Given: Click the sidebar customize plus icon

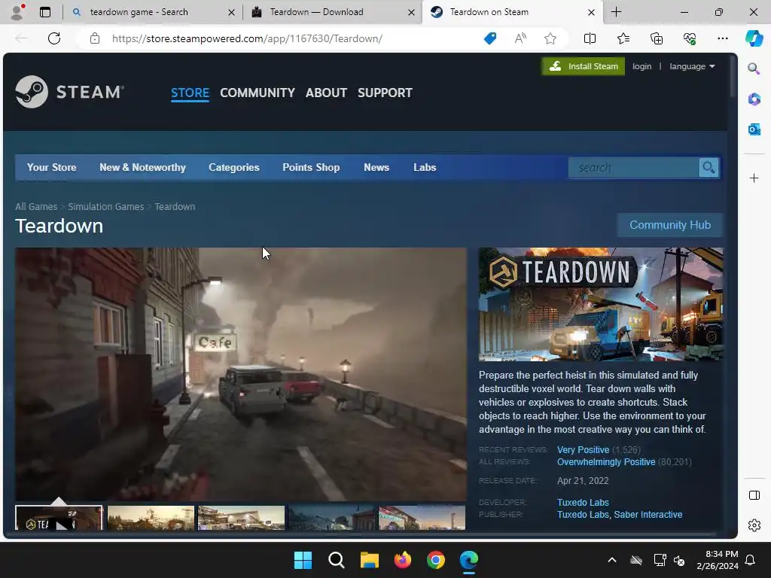Looking at the screenshot, I should tap(754, 178).
